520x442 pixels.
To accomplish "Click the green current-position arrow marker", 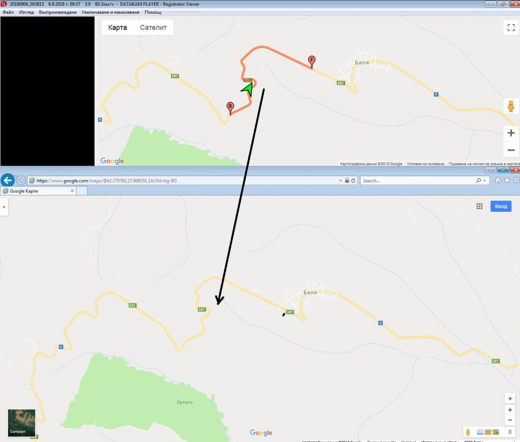I will [248, 89].
